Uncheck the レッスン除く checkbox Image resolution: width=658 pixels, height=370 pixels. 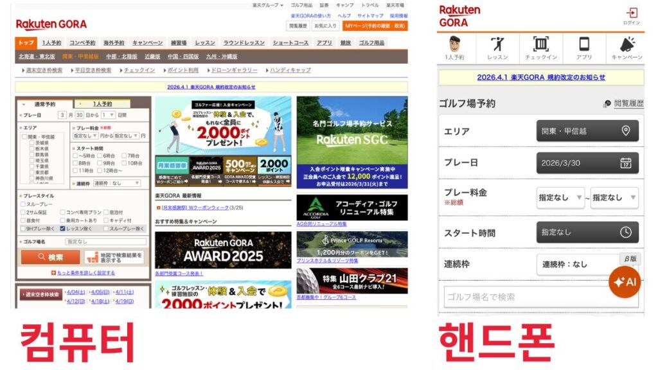pos(62,228)
